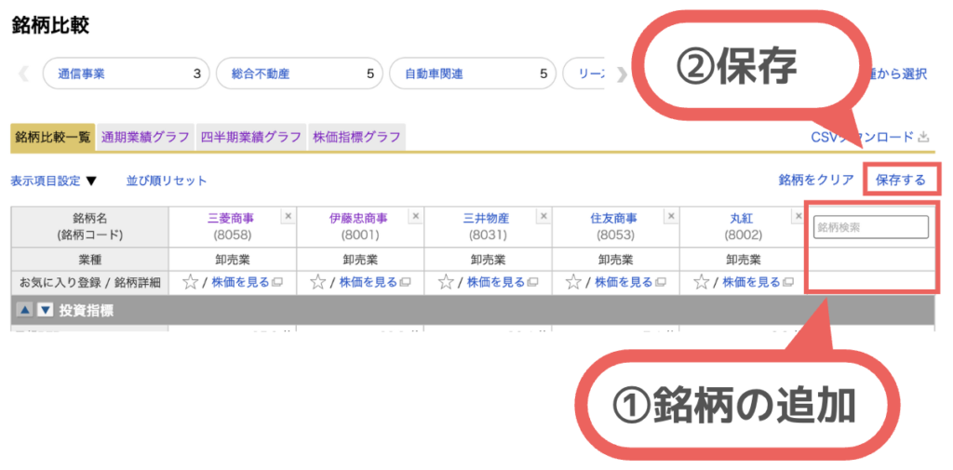Show previous category chips with left chevron
The height and width of the screenshot is (470, 953).
[x=23, y=74]
